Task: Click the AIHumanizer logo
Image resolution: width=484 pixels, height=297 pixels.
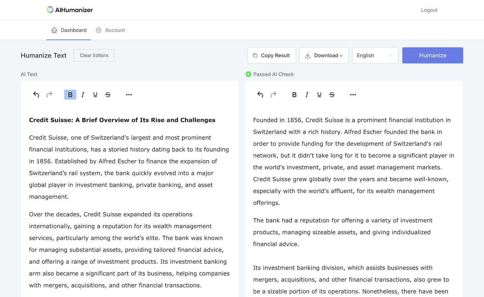Action: pyautogui.click(x=69, y=10)
